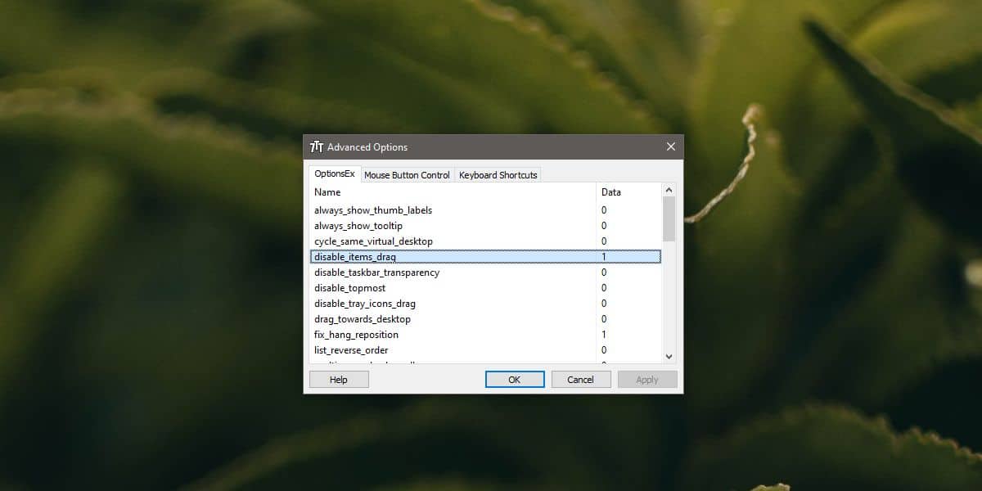This screenshot has height=491, width=982.
Task: Confirm with the OK button
Action: (x=515, y=380)
